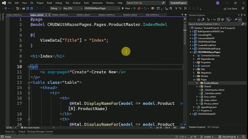Expand the BulkOperationsWithEFCore project
Viewport: 248px width, 139px height.
(191, 32)
